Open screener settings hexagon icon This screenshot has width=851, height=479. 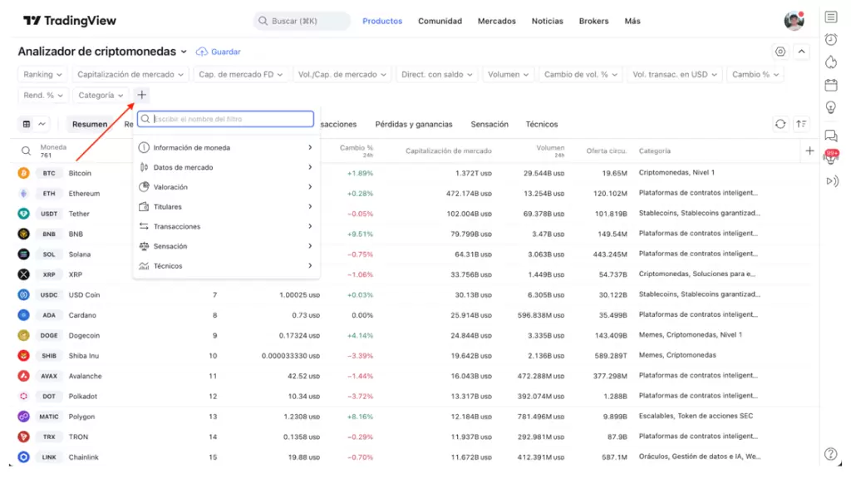coord(780,52)
